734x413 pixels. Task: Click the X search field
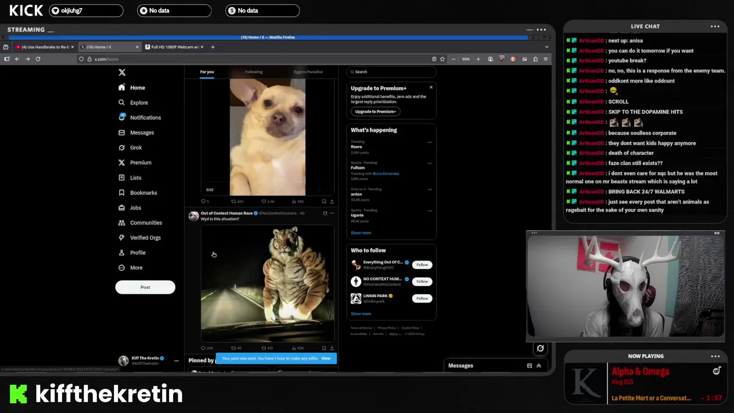392,72
